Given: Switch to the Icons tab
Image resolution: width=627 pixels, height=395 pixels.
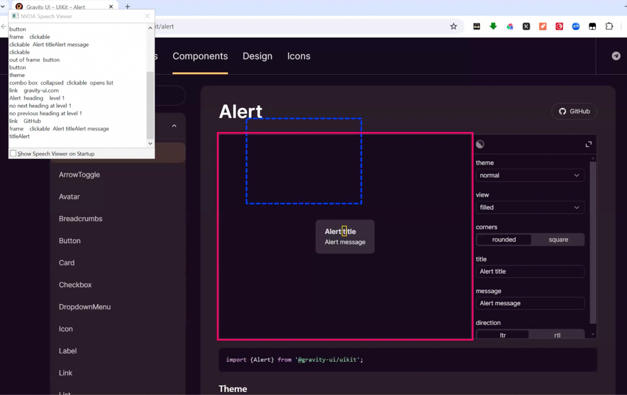Looking at the screenshot, I should (x=299, y=56).
